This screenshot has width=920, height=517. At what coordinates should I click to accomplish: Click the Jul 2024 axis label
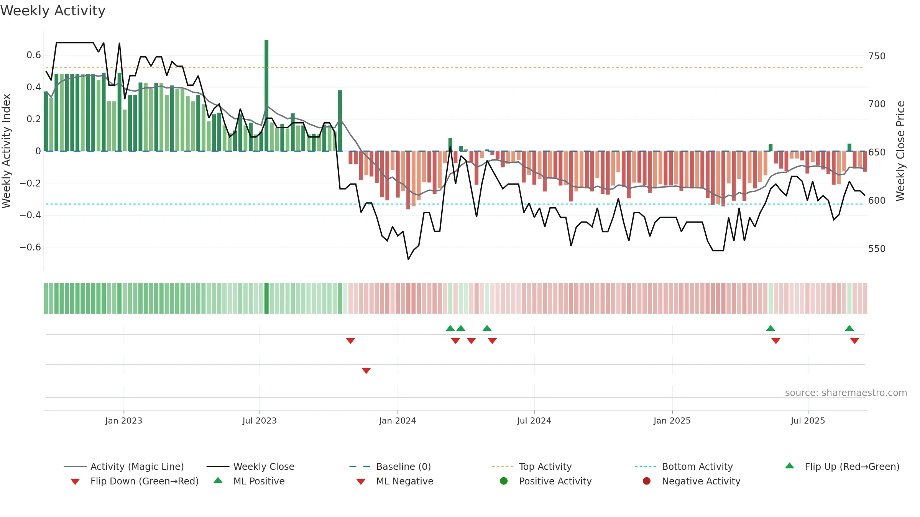[534, 421]
